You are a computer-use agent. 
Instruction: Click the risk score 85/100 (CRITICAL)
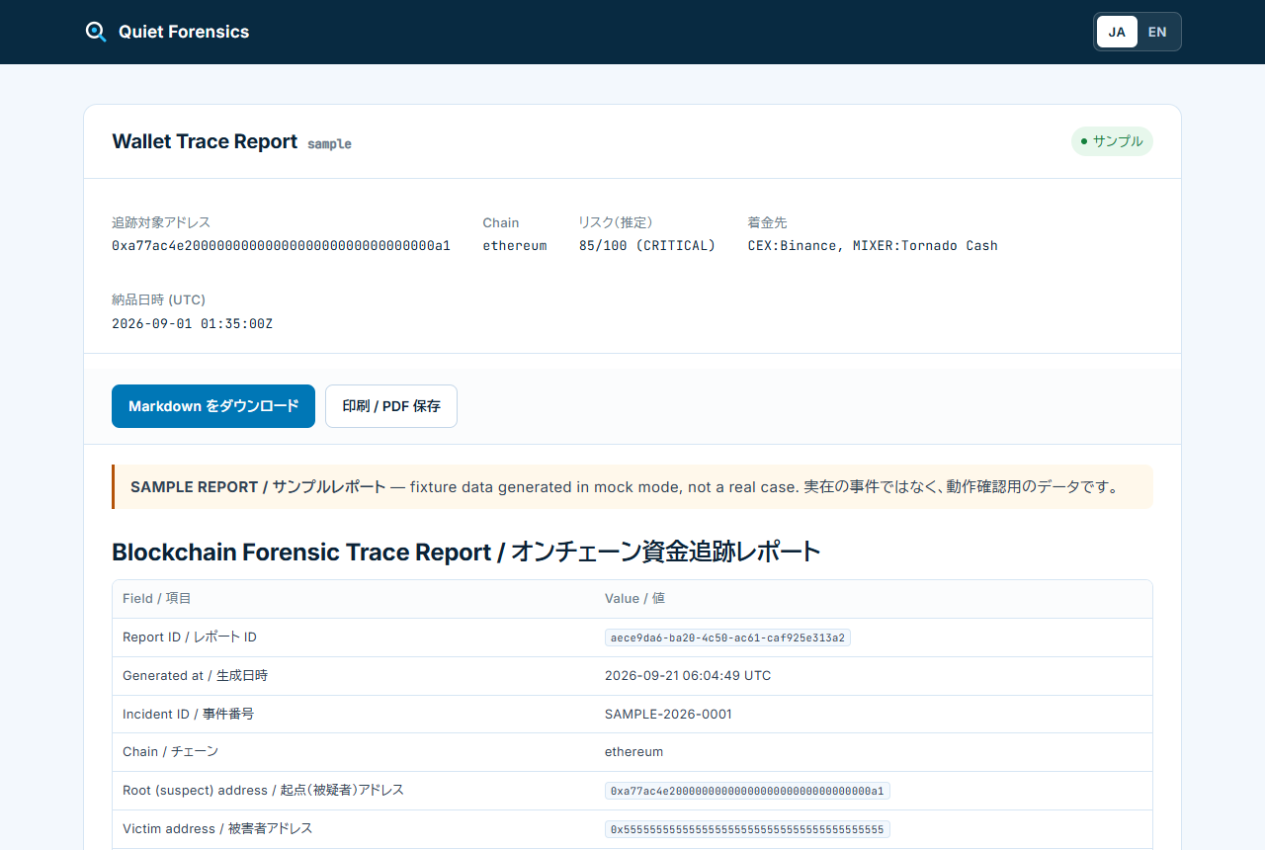[647, 245]
